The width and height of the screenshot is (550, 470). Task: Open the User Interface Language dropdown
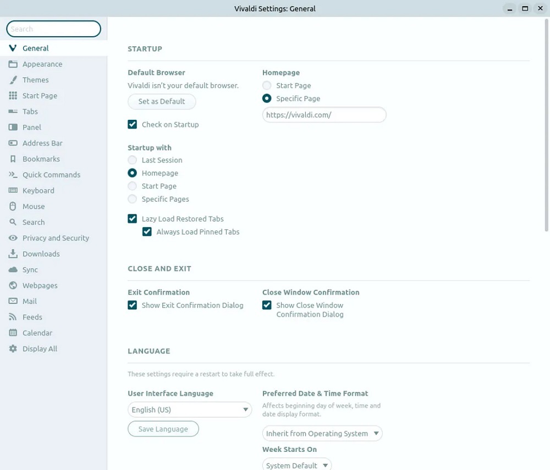pos(189,410)
